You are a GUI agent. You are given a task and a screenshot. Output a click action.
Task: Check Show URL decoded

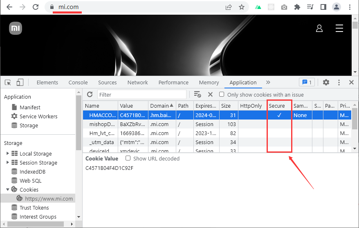[128, 158]
